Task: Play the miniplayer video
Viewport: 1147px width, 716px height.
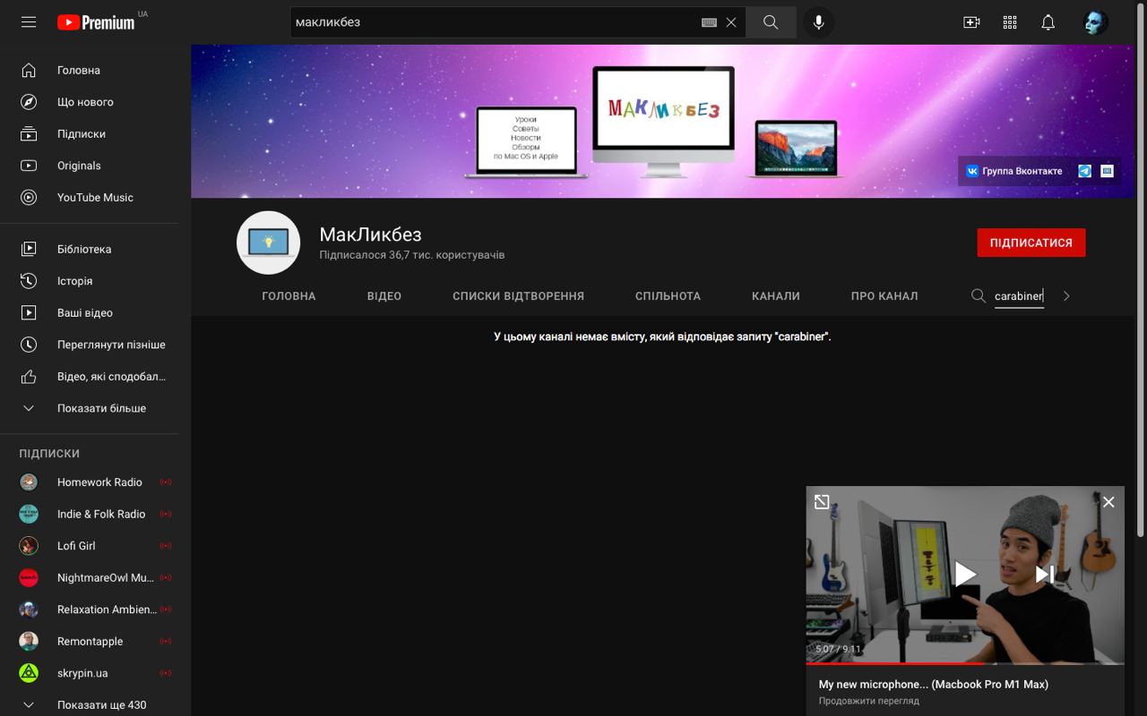Action: pyautogui.click(x=964, y=574)
